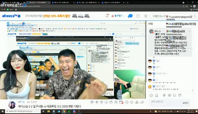Open the emoticon smiley in chat toolbar
This screenshot has width=198, height=114.
pyautogui.click(x=151, y=95)
